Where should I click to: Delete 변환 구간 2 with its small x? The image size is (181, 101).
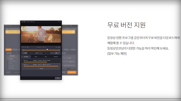point(59,65)
